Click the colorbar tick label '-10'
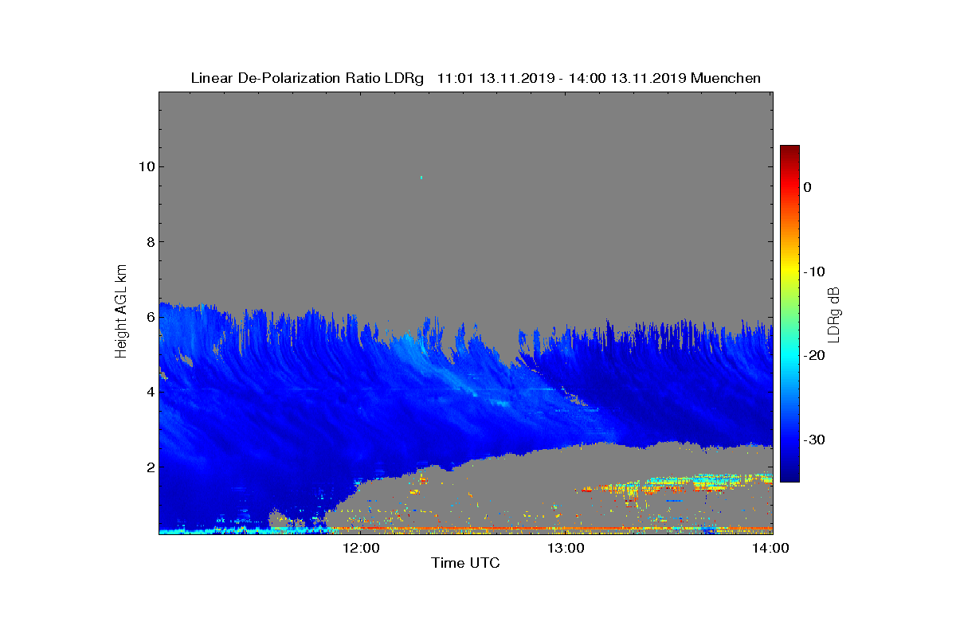This screenshot has height=637, width=956. 814,272
